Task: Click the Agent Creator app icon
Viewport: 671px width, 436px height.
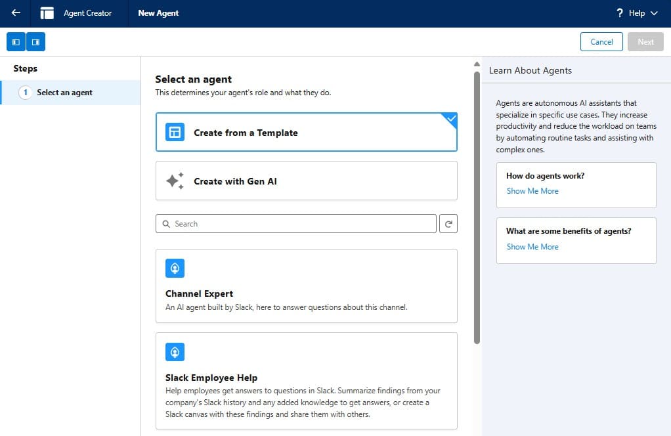Action: click(x=47, y=13)
